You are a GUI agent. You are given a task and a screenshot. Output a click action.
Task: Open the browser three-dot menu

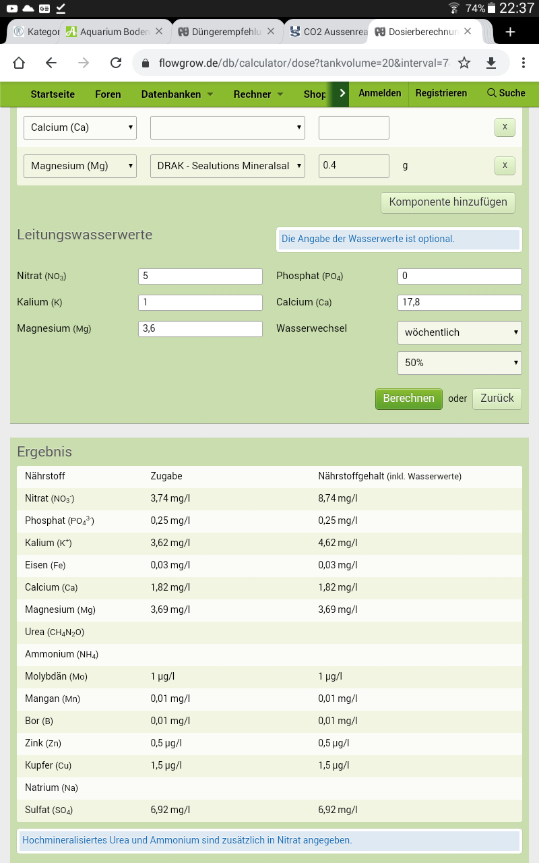[x=524, y=63]
